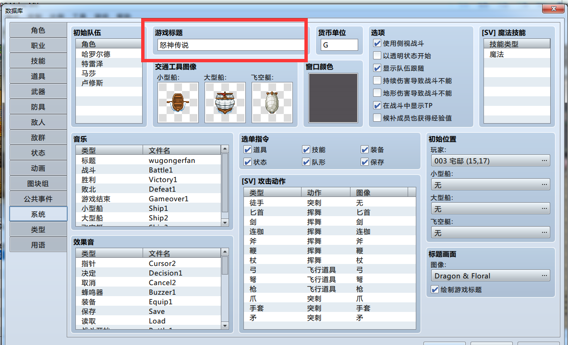Screen dimensions: 568x345
Task: Select the Cursor2 sound effect row
Action: tap(148, 263)
